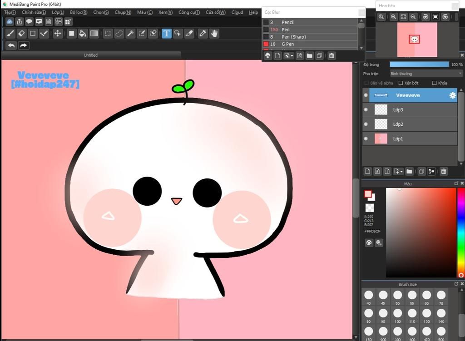Open the Help menu
The image size is (465, 341).
(x=253, y=12)
